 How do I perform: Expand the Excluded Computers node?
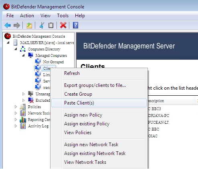23,100
